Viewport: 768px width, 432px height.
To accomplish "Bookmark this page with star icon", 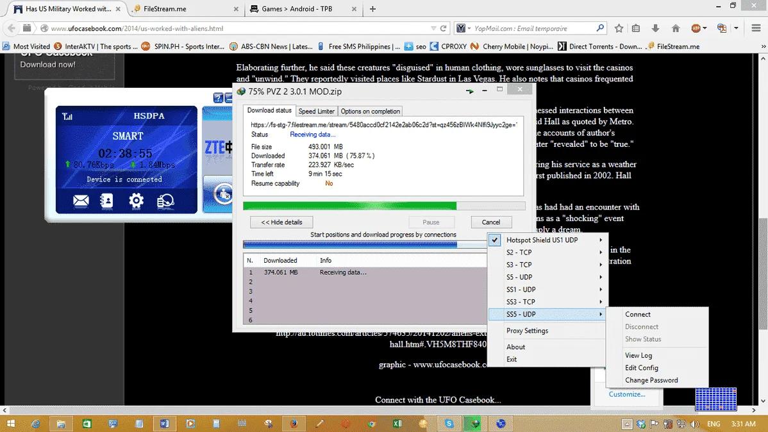I will [x=619, y=28].
